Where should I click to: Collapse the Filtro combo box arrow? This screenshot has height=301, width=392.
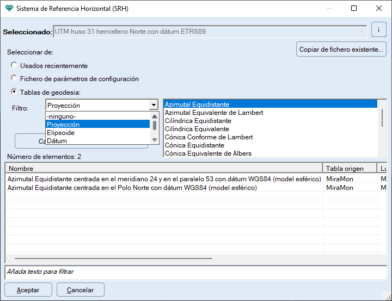pyautogui.click(x=154, y=105)
